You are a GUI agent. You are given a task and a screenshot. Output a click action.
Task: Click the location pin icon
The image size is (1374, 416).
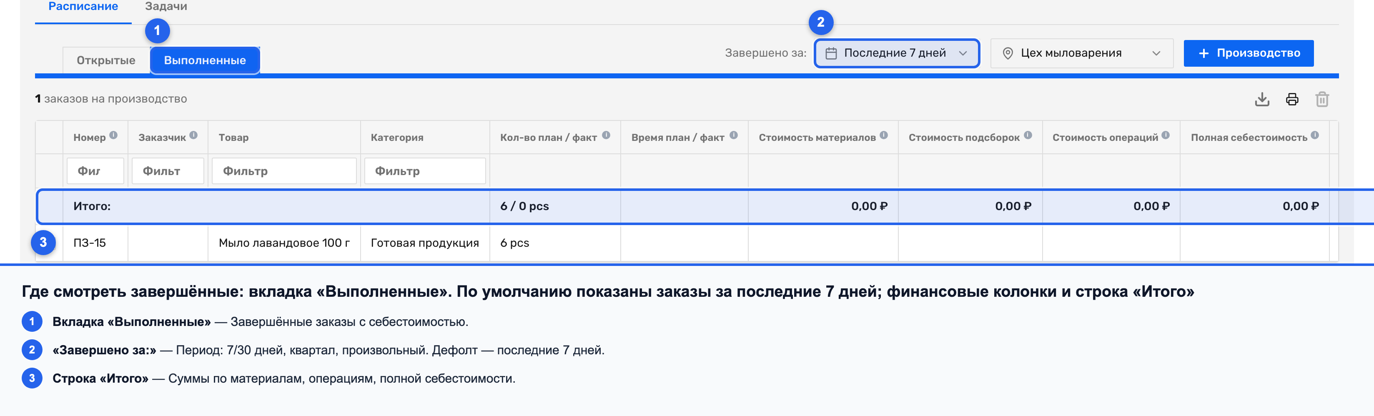click(x=1008, y=53)
